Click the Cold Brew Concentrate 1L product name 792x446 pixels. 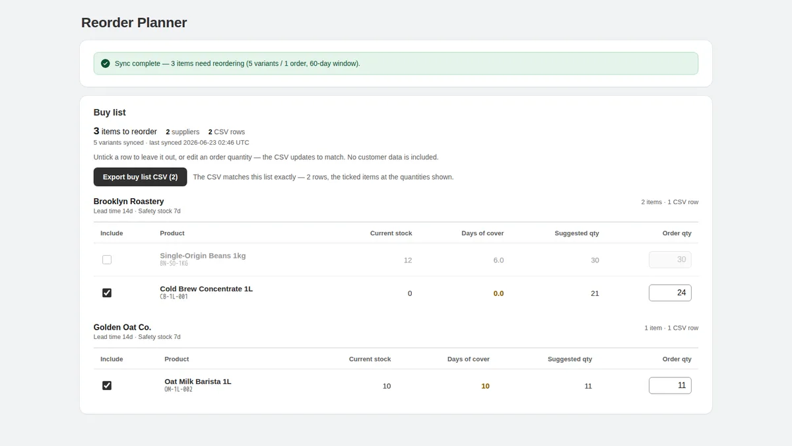206,289
